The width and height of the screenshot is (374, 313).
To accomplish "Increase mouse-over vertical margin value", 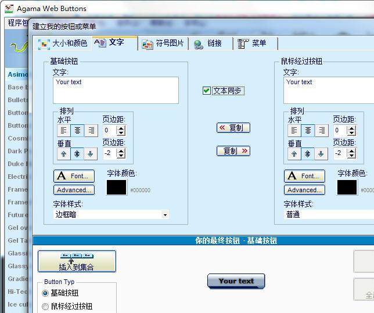I will [x=351, y=151].
